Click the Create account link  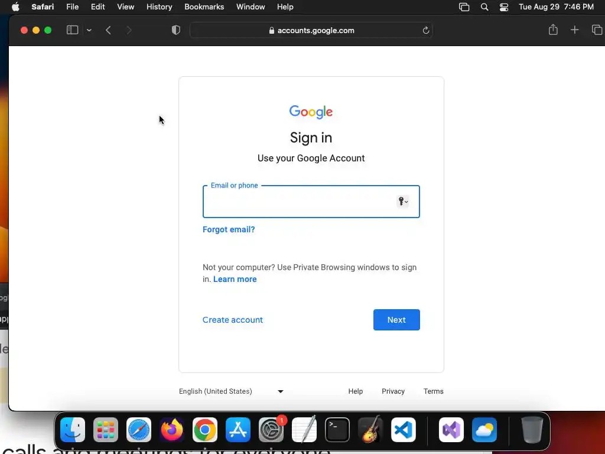point(233,320)
